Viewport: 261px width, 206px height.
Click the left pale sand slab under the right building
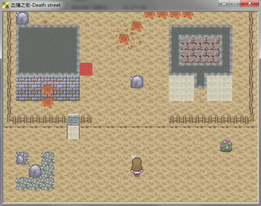[181, 88]
